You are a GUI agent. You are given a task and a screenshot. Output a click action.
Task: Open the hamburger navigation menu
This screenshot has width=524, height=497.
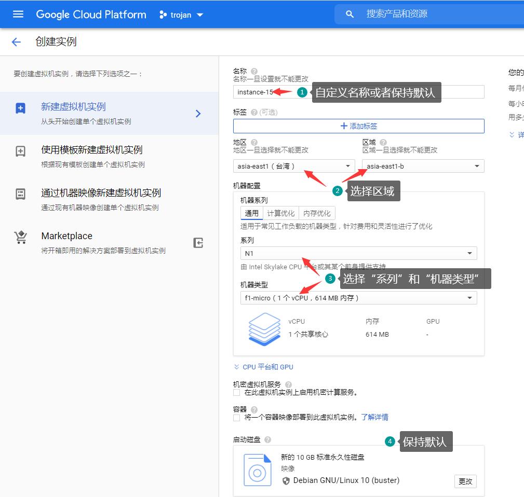click(x=18, y=14)
